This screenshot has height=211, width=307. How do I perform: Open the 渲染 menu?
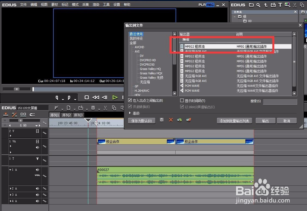(x=96, y=5)
